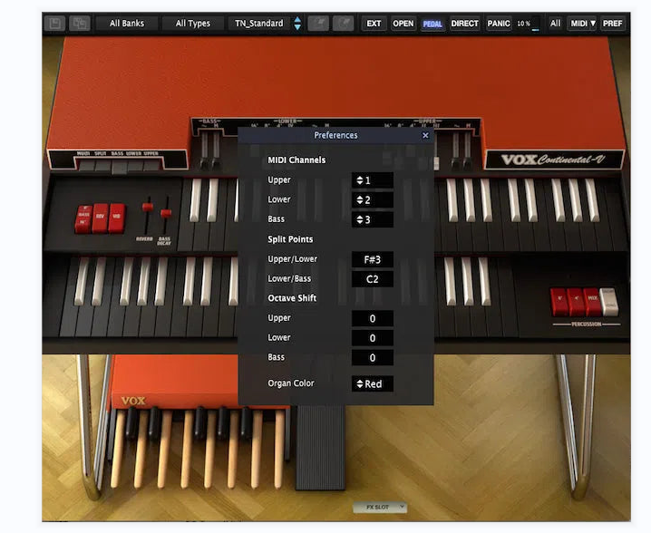Step presets with the blue up/down arrows
This screenshot has height=533, width=651.
tap(297, 24)
